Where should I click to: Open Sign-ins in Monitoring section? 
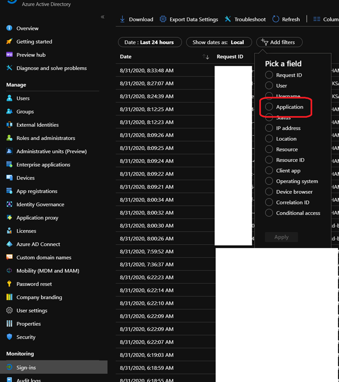coord(26,368)
